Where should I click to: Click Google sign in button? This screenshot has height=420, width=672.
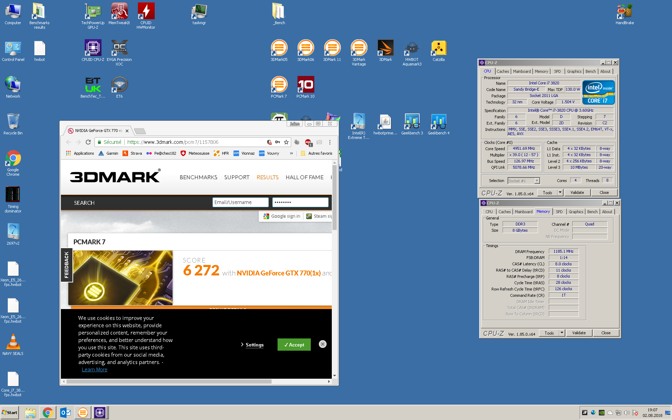click(x=282, y=216)
